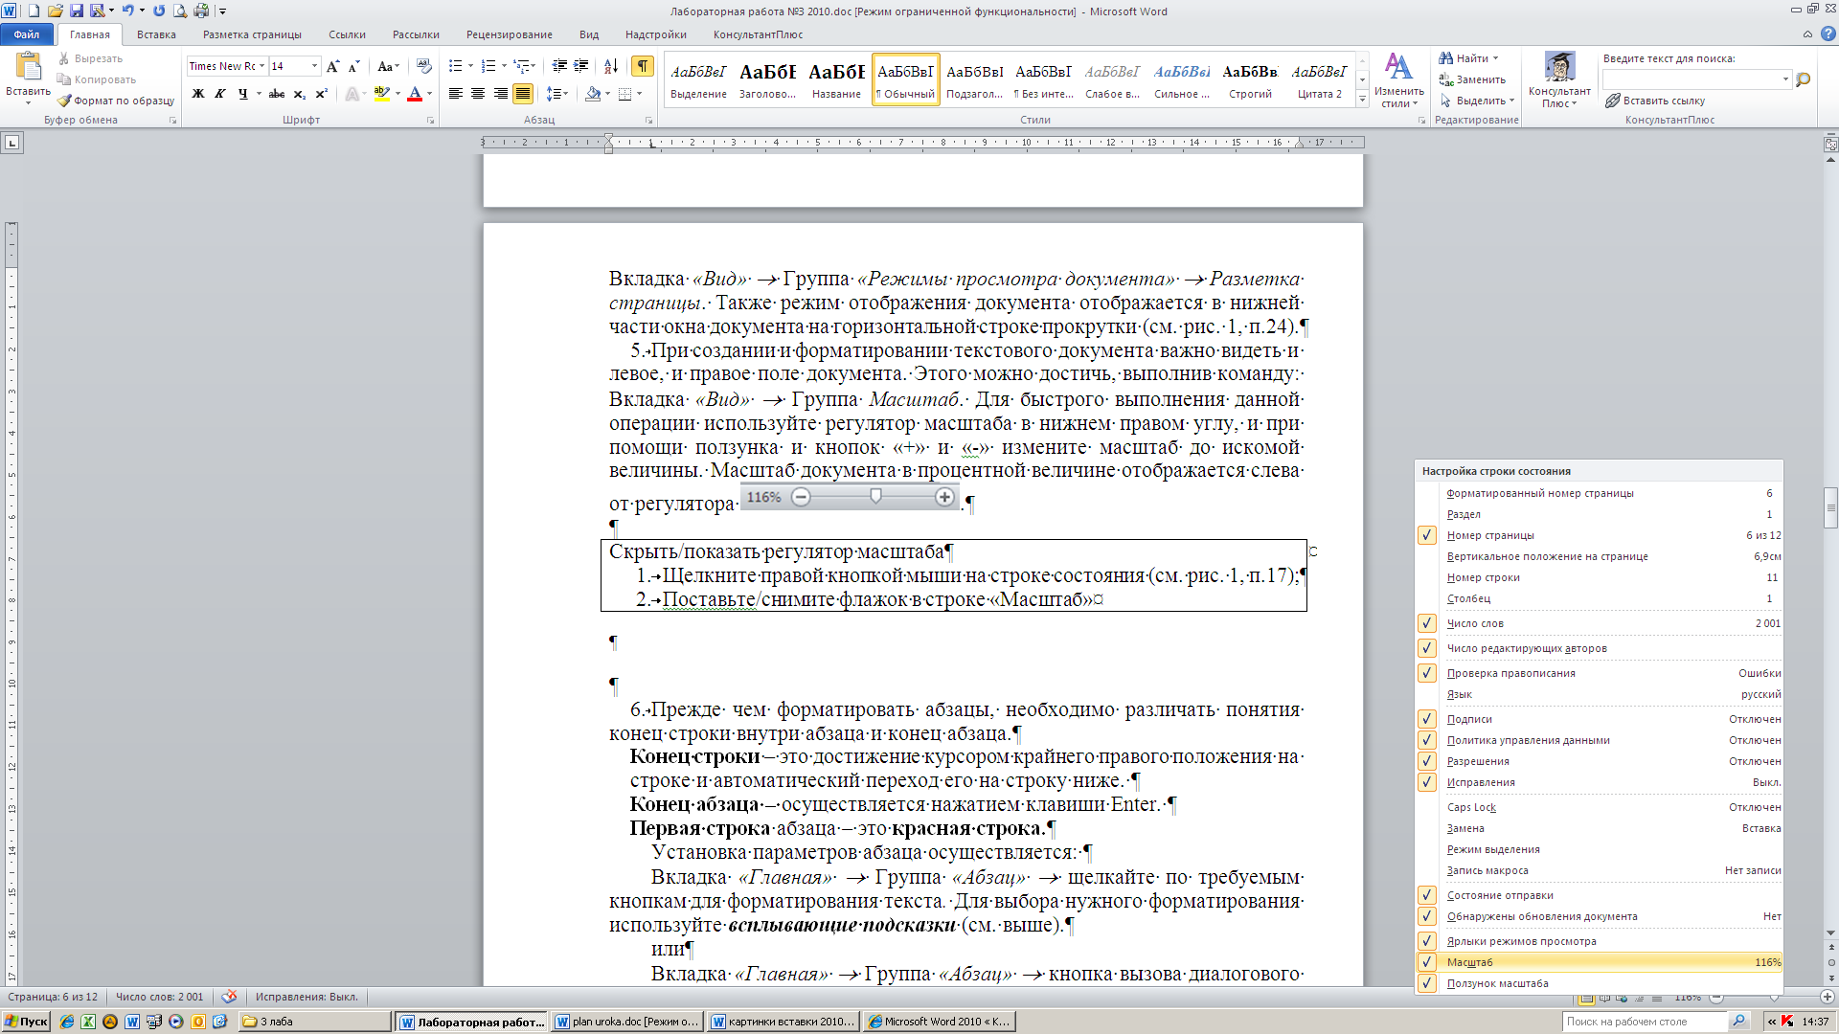Align the paragraph to the right

click(500, 94)
